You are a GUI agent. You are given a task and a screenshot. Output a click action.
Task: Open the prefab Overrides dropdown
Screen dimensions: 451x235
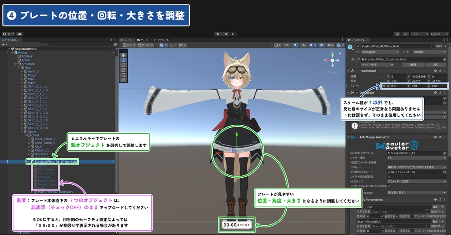click(377, 65)
